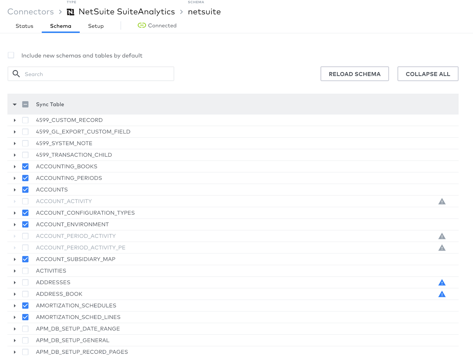Open the Setup tab
Screen dimensions: 473x357
pyautogui.click(x=96, y=26)
